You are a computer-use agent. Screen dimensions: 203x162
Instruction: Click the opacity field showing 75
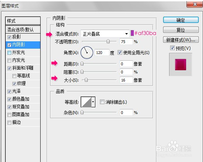pyautogui.click(x=126, y=42)
